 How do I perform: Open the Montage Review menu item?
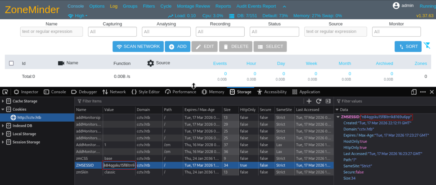pos(193,6)
